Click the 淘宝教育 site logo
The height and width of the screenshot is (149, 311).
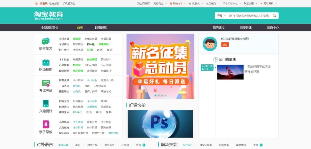48,16
